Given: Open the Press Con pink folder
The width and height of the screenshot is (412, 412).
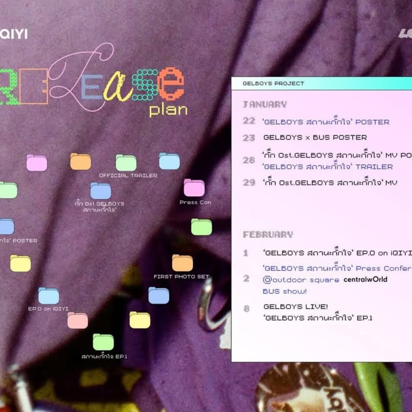Looking at the screenshot, I should tap(194, 188).
